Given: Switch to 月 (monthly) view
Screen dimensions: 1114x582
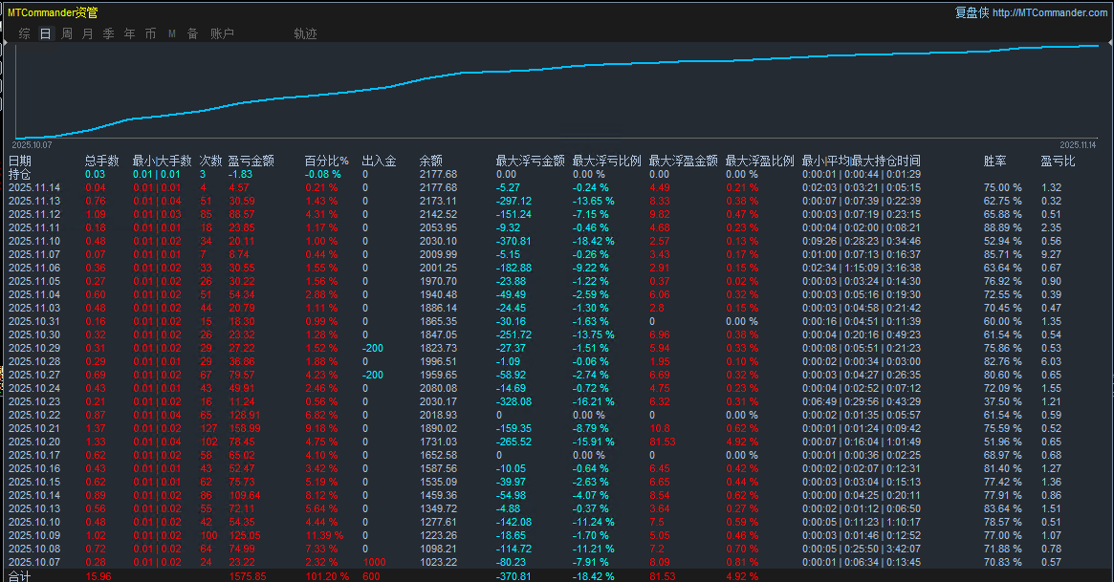Looking at the screenshot, I should 86,32.
